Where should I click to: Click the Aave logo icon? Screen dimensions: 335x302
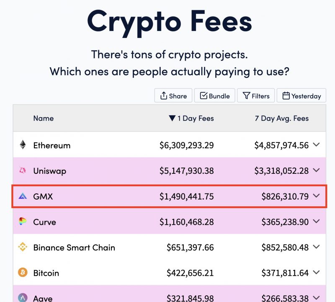pos(23,297)
